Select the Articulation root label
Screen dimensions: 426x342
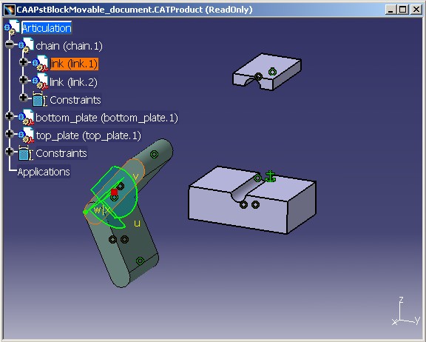(x=47, y=28)
